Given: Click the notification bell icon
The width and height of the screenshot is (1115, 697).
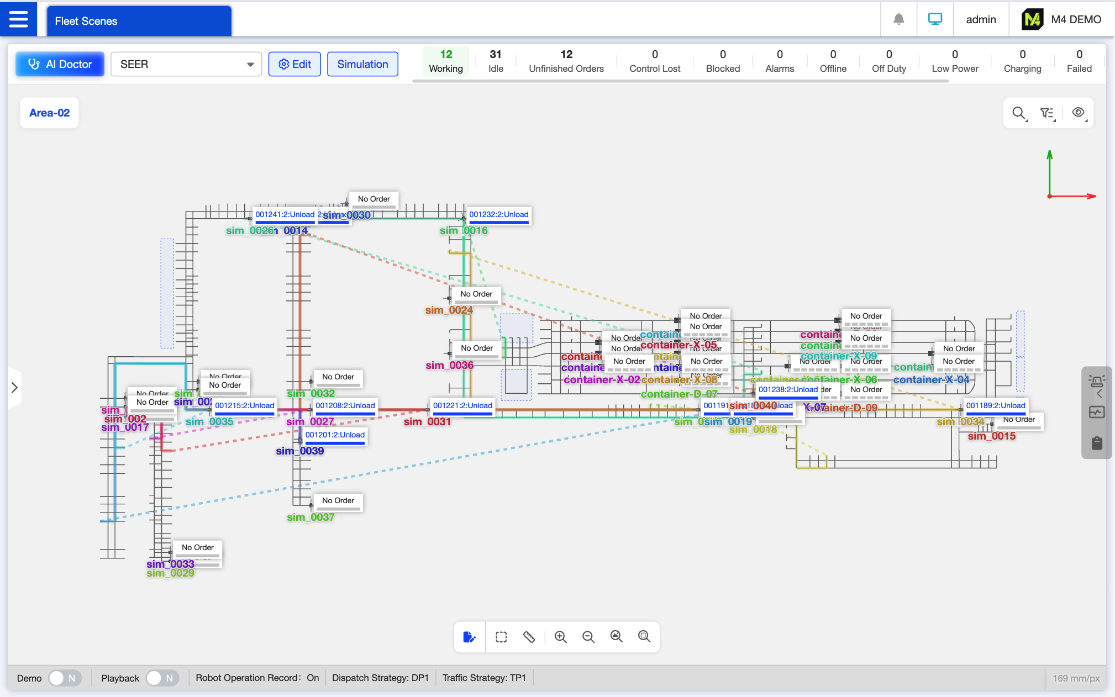Looking at the screenshot, I should point(898,20).
